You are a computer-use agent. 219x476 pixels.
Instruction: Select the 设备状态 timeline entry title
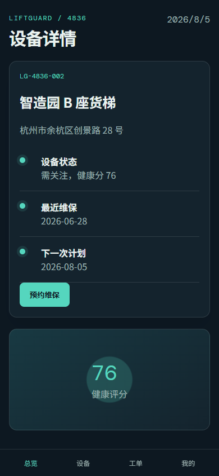59,162
